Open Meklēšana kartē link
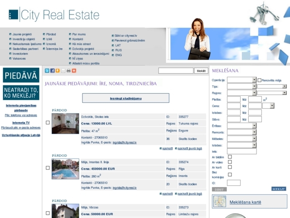This screenshot has width=290, height=218. [x=245, y=202]
